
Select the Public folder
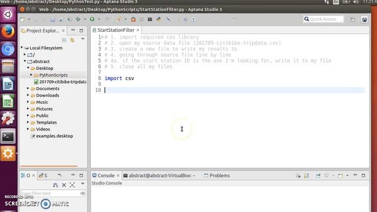pos(40,115)
